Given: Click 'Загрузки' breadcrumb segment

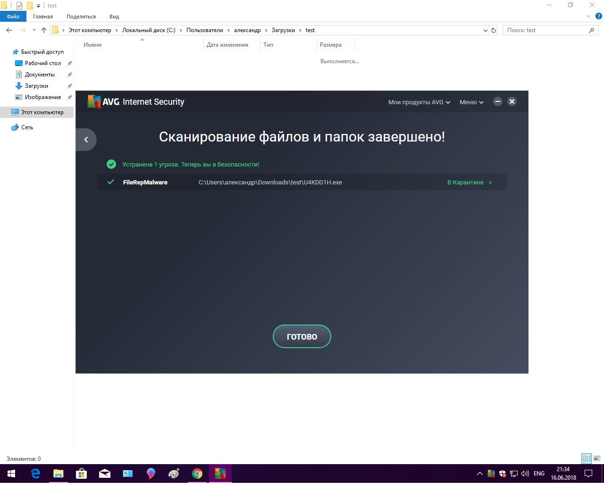Looking at the screenshot, I should tap(283, 30).
